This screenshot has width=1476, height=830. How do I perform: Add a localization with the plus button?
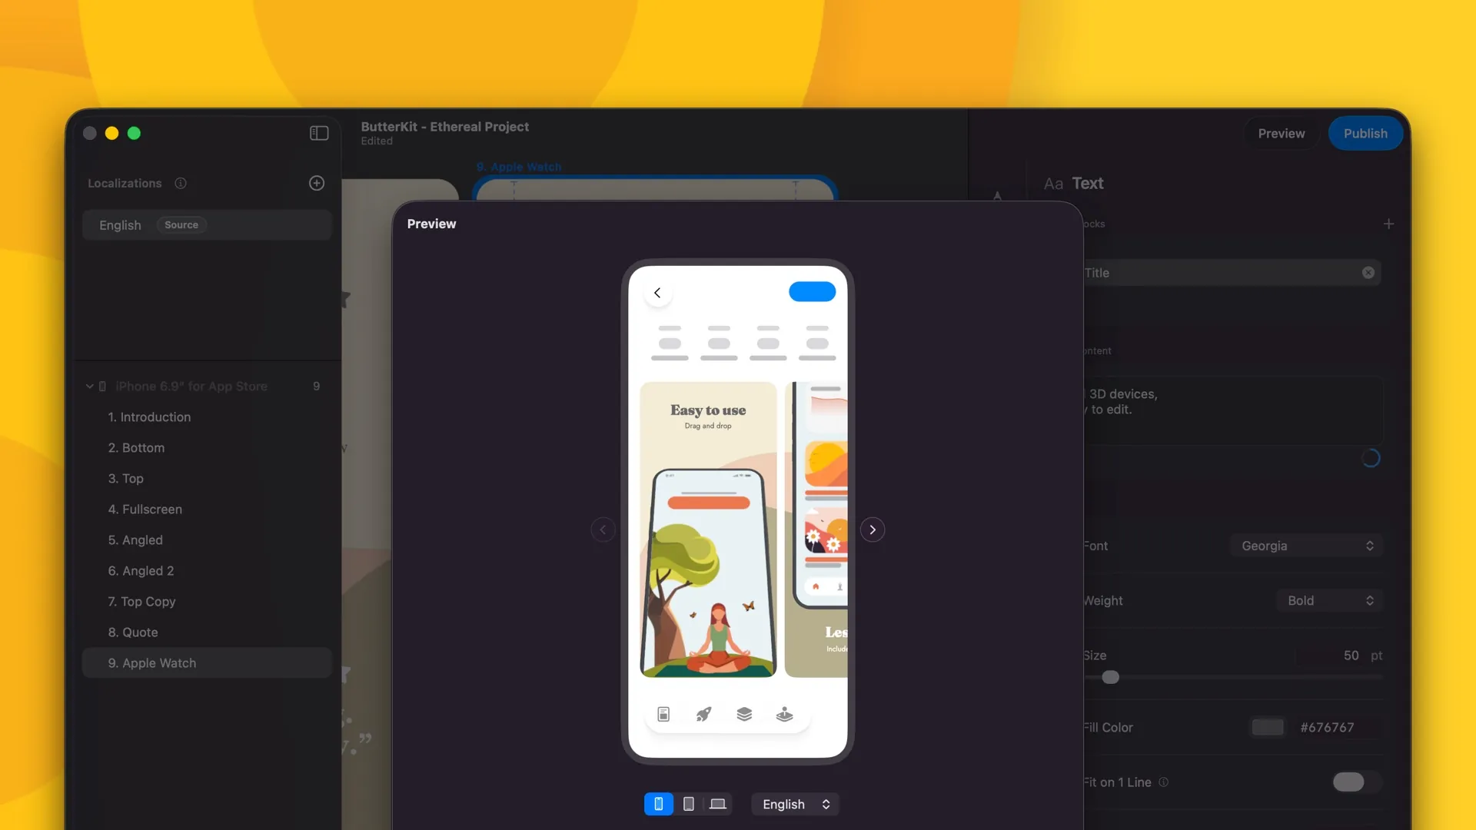(317, 183)
